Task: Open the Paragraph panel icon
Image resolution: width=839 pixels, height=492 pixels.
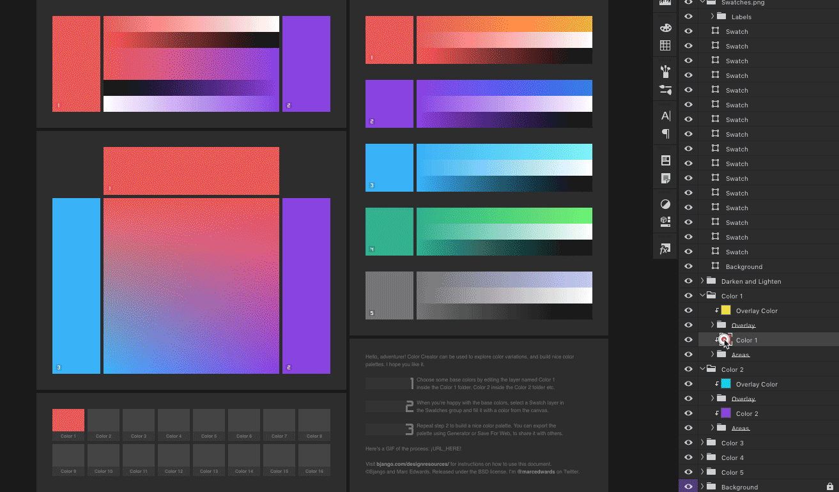Action: pos(665,134)
